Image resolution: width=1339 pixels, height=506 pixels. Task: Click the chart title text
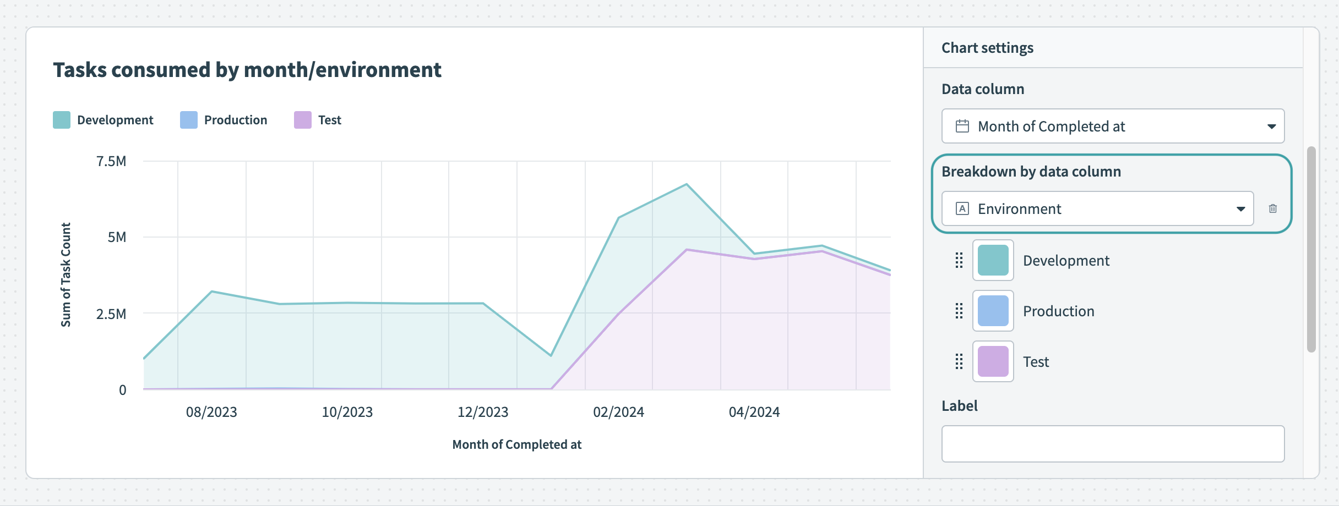(x=247, y=69)
